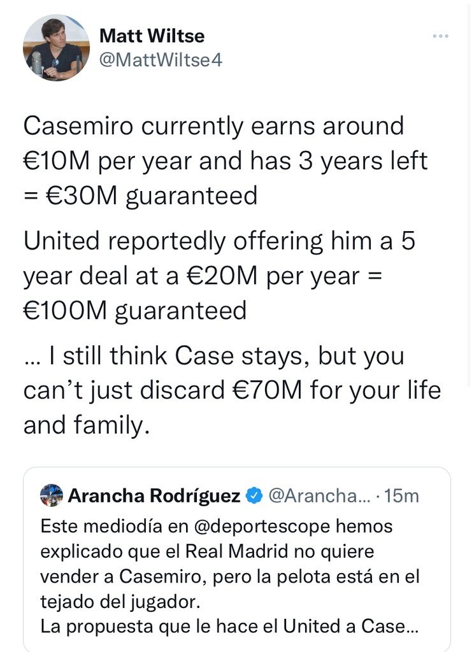Open the @MattWiltse4 handle
This screenshot has width=474, height=652.
tap(161, 60)
